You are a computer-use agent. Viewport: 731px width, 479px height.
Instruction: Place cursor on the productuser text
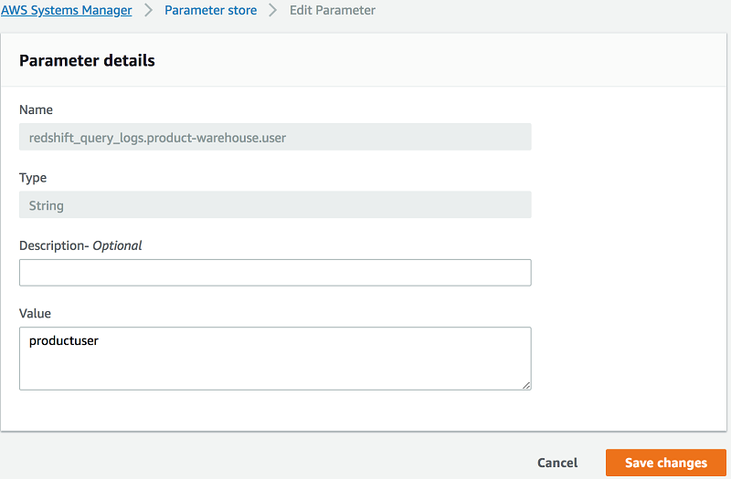[63, 341]
